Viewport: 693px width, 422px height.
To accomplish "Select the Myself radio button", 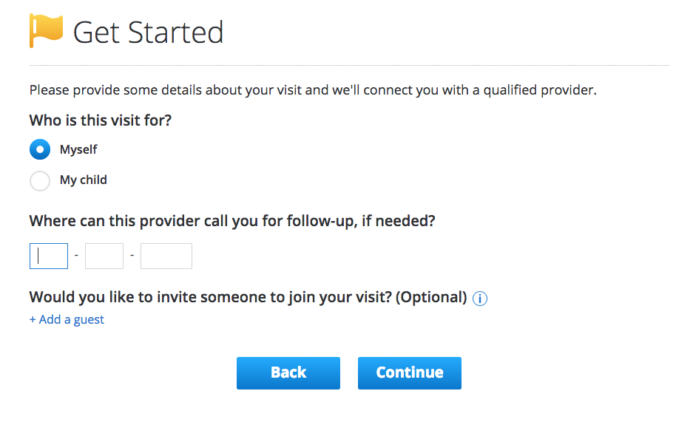I will [x=40, y=149].
